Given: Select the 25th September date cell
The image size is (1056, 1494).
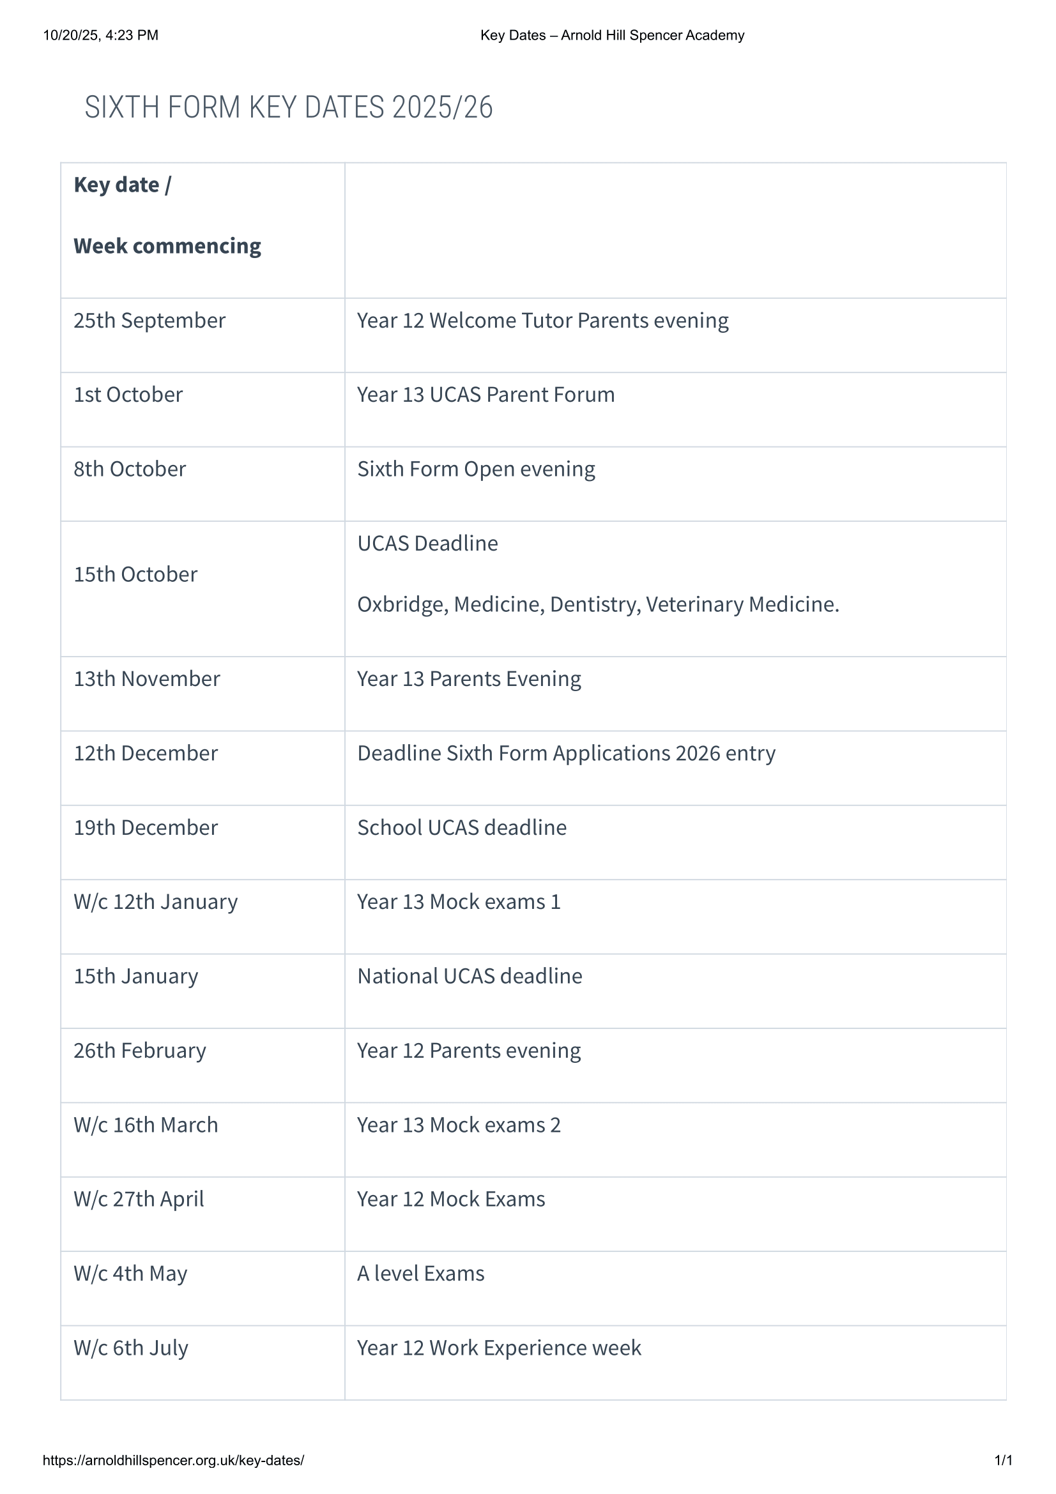Looking at the screenshot, I should (149, 321).
